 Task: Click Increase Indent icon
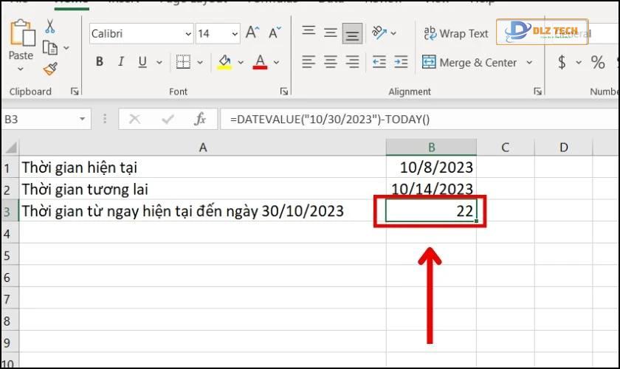[x=401, y=62]
